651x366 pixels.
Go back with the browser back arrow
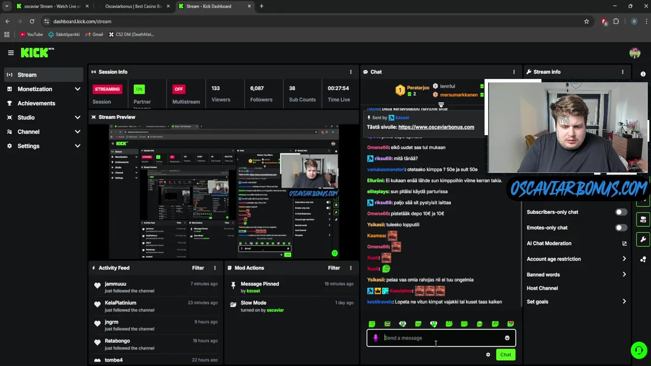[7, 21]
